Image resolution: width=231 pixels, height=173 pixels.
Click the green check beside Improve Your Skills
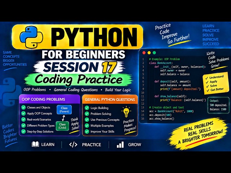point(87,131)
